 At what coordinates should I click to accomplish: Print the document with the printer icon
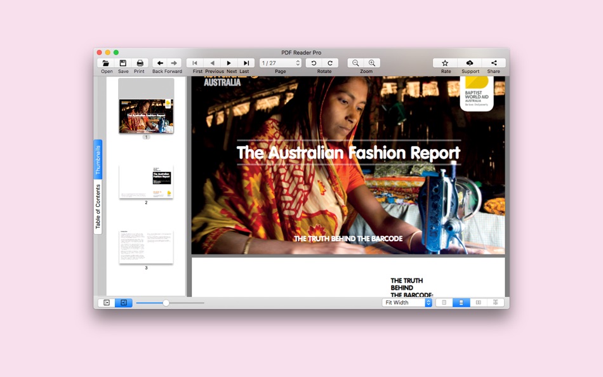click(x=140, y=63)
